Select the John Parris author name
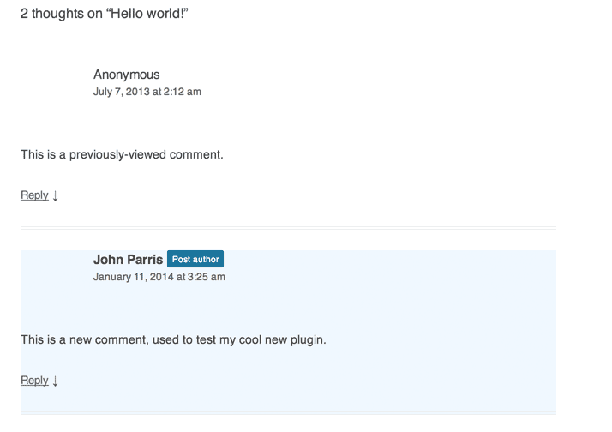 click(x=128, y=260)
